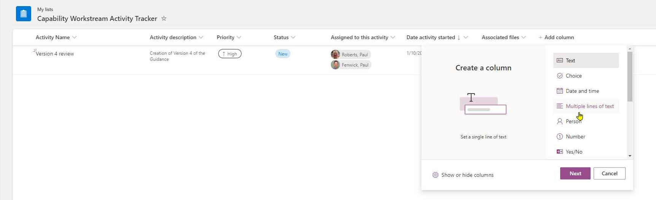The image size is (656, 200).
Task: Click the blue list app icon
Action: (x=24, y=14)
